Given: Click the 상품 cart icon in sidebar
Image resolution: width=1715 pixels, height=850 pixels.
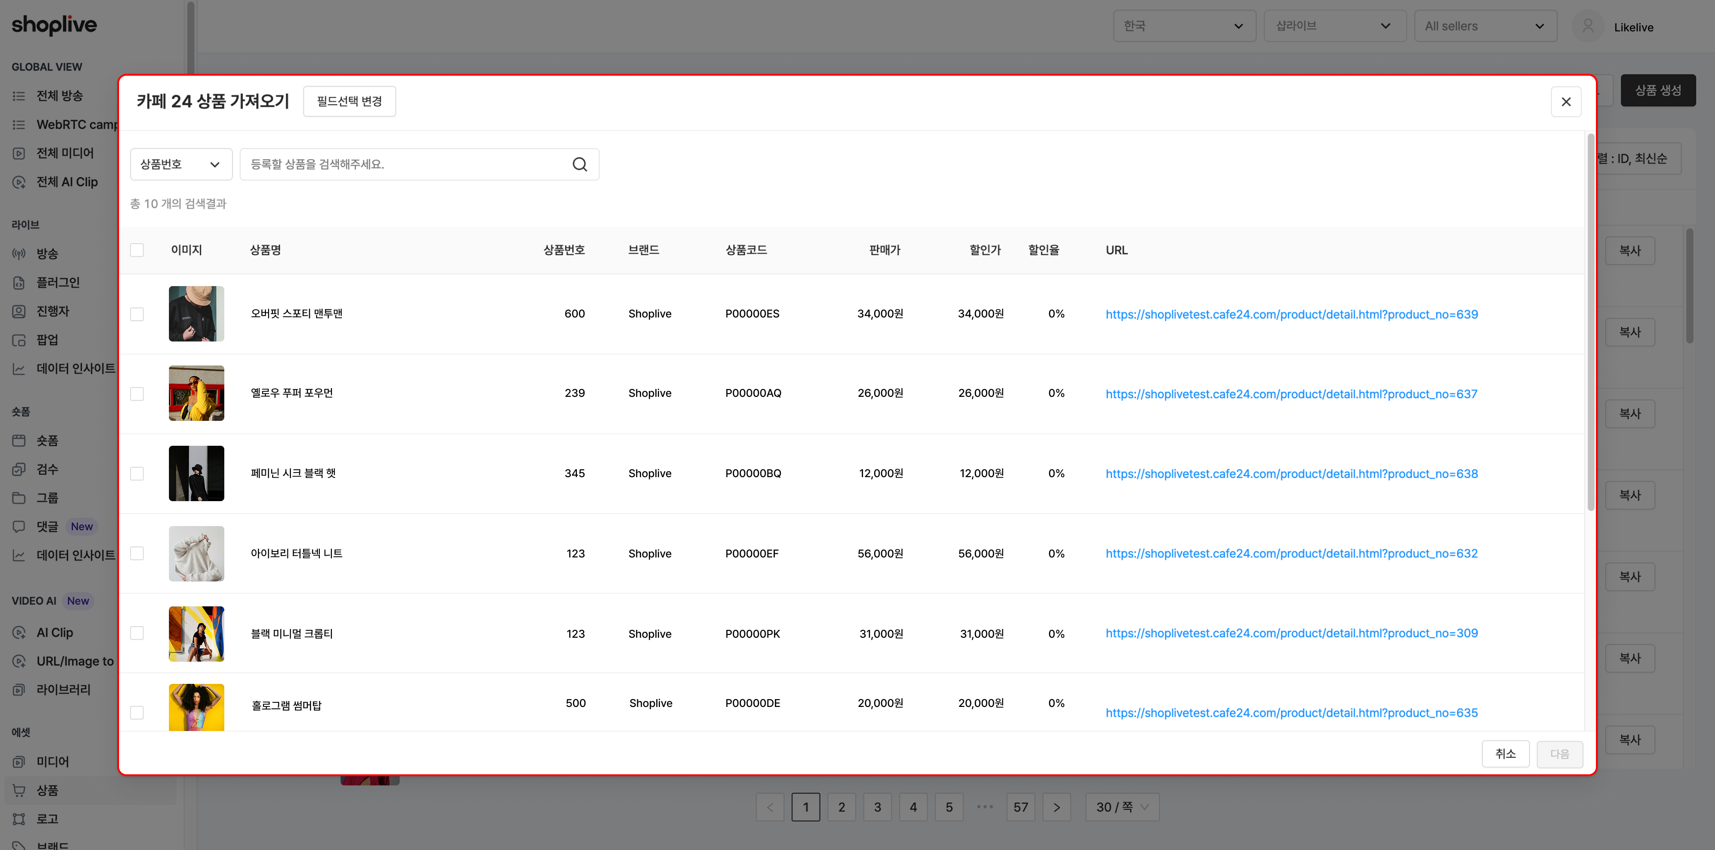Looking at the screenshot, I should (x=18, y=790).
